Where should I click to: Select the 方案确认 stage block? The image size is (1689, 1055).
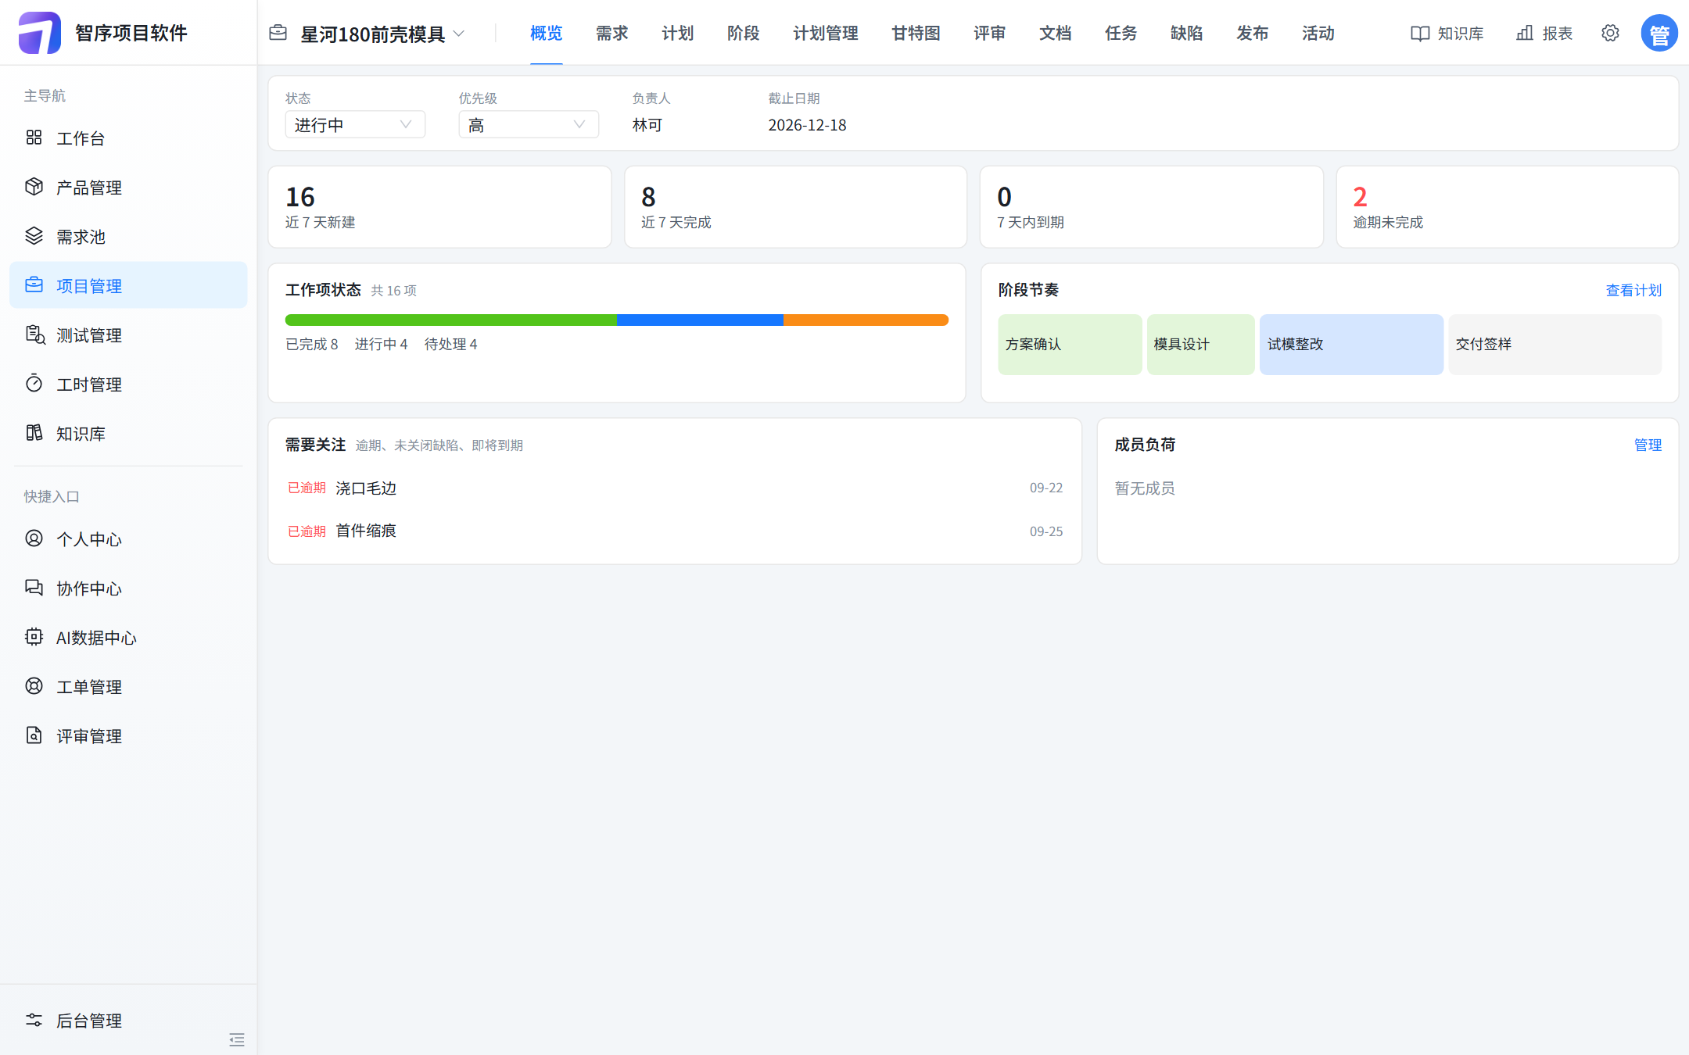1070,345
